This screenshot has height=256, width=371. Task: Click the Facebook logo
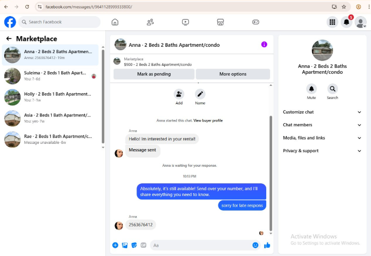click(10, 22)
